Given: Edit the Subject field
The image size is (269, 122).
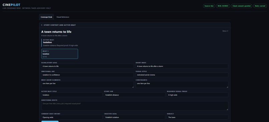Looking at the screenshot, I should [x=198, y=117].
